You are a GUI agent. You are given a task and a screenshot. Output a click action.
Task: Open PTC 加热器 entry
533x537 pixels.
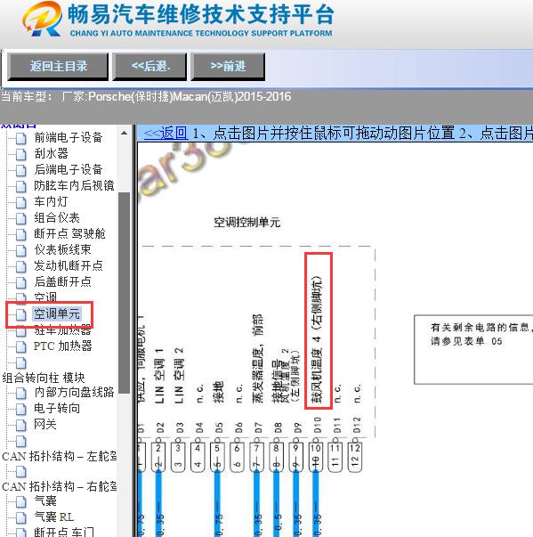pos(63,346)
